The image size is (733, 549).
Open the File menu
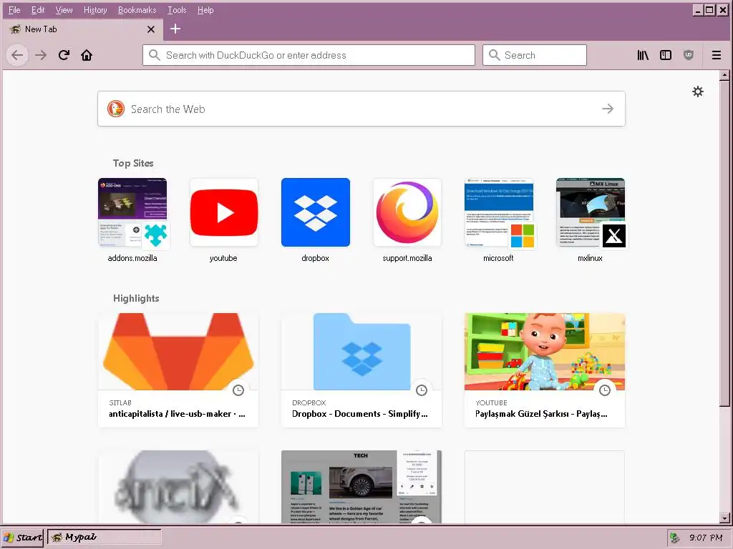[14, 10]
